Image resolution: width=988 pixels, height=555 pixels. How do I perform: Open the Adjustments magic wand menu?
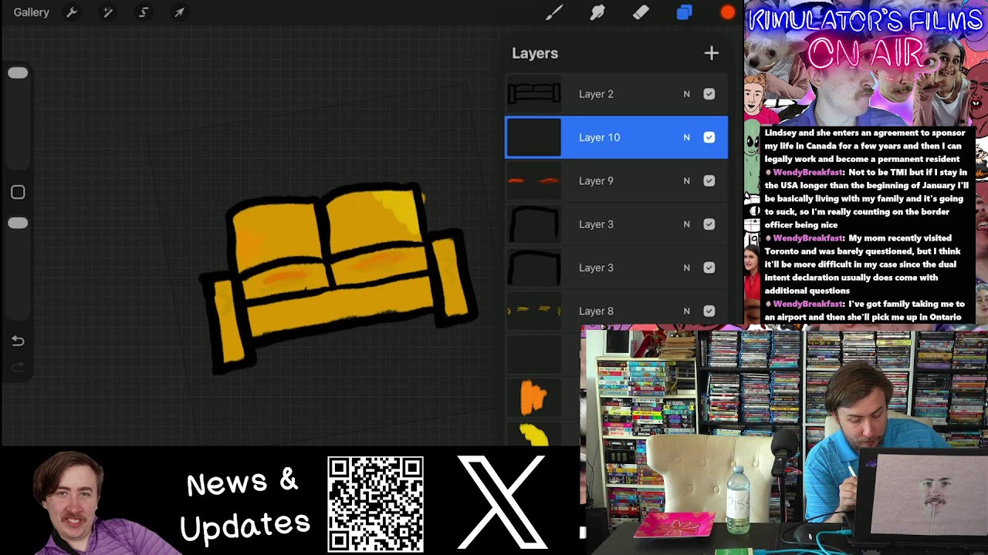coord(108,12)
